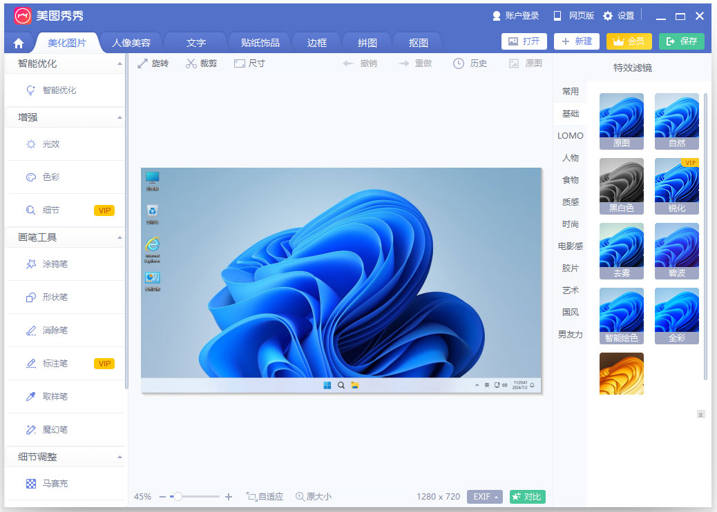Switch to the 人像美容 tab
717x512 pixels.
click(x=134, y=42)
